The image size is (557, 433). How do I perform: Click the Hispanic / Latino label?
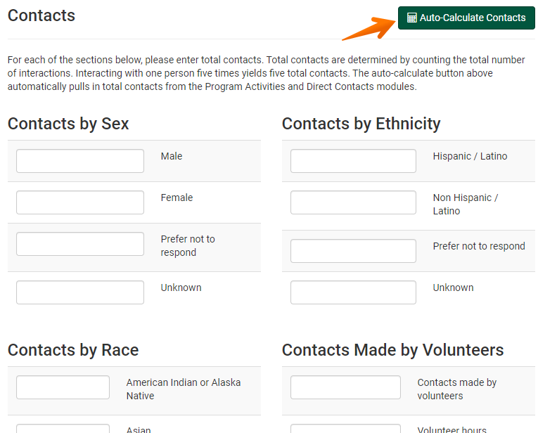click(x=470, y=156)
